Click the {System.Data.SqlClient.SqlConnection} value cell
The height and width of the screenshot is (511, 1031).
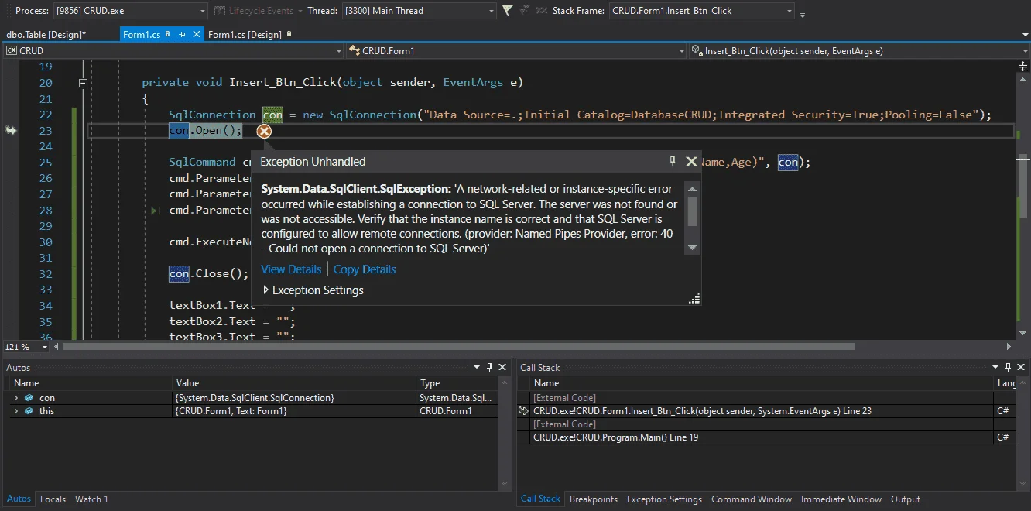coord(294,398)
